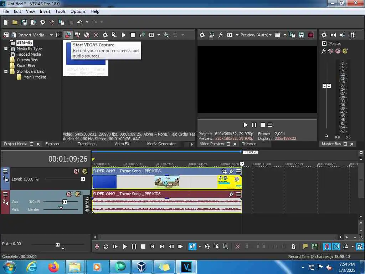Collapse Storyboard Bins tree node
This screenshot has width=365, height=274.
(x=6, y=71)
